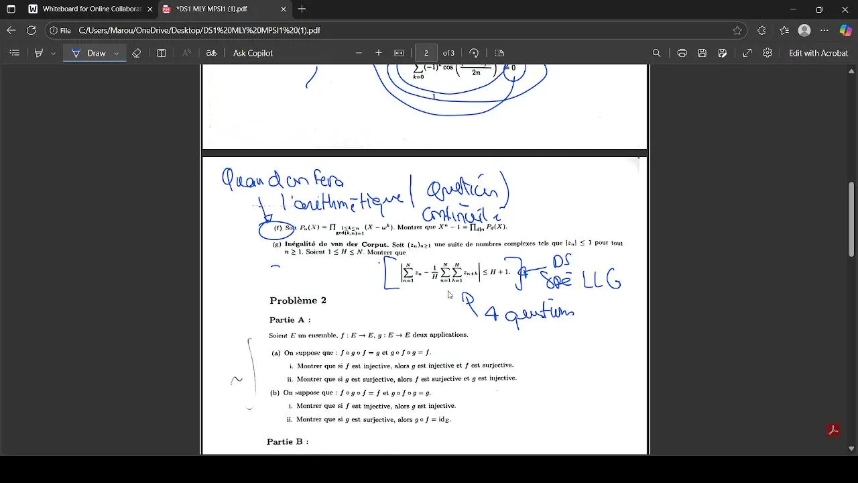Screen dimensions: 858x483
Task: Enter full screen mode
Action: click(x=747, y=53)
